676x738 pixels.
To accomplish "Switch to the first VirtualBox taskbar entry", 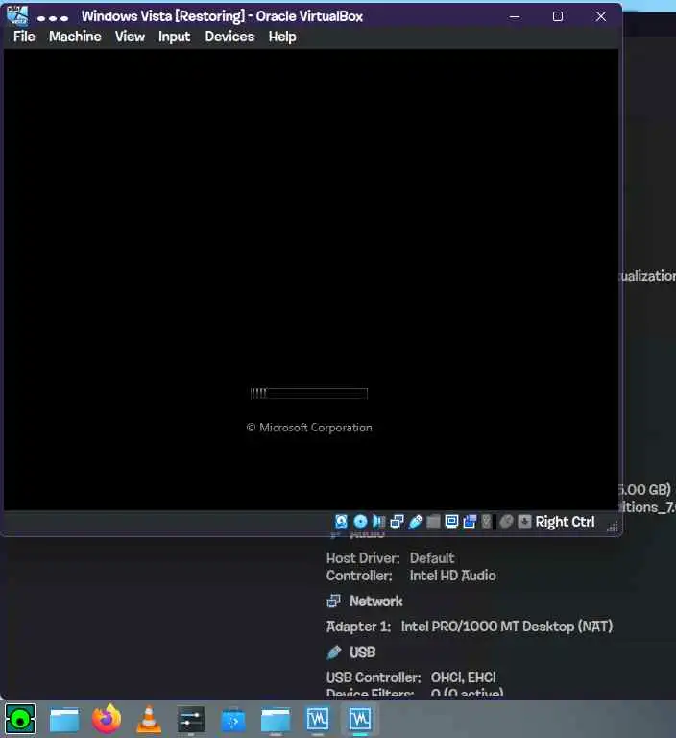I will click(318, 719).
